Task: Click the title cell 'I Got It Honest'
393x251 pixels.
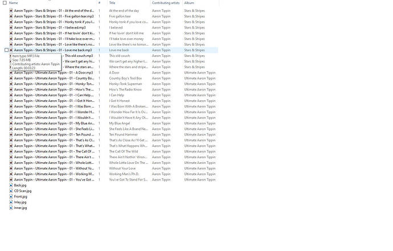Action: click(x=119, y=101)
